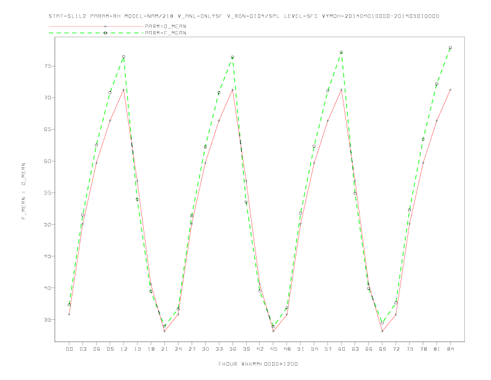Click the x-axis tick label 78
The image size is (491, 380).
[x=423, y=349]
